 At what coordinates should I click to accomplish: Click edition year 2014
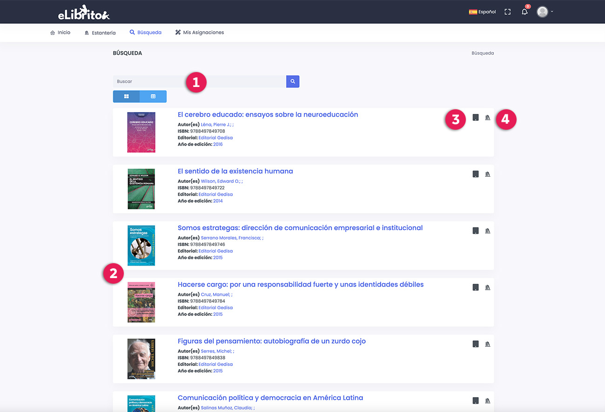[218, 201]
